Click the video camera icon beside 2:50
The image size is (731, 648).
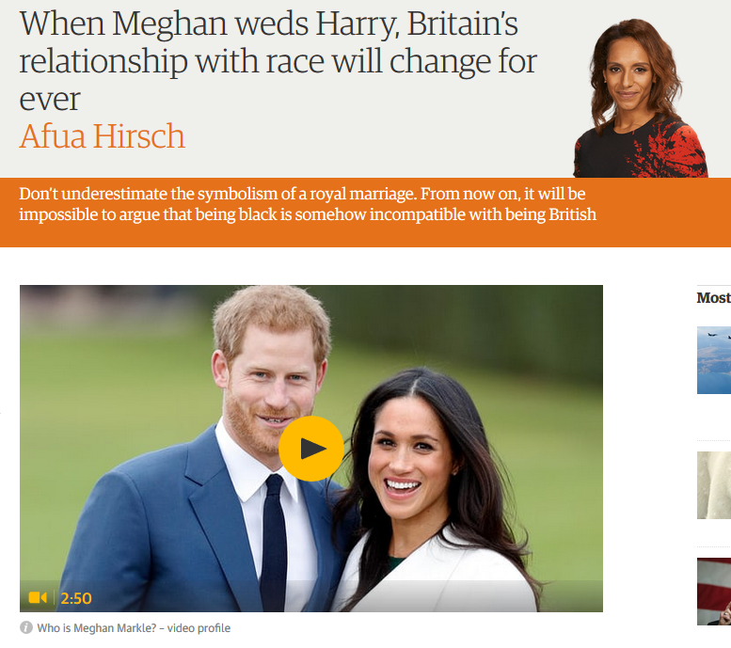[x=38, y=597]
